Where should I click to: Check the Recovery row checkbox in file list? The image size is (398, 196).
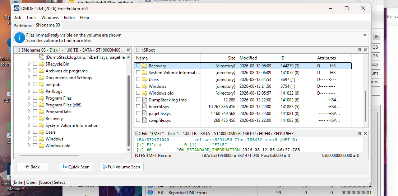[138, 66]
